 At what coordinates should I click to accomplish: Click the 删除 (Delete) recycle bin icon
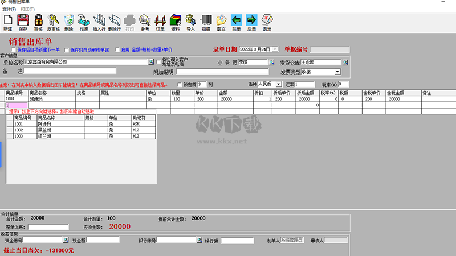pyautogui.click(x=68, y=22)
